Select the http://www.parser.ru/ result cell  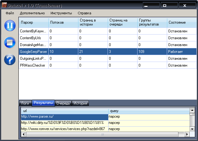(65, 117)
